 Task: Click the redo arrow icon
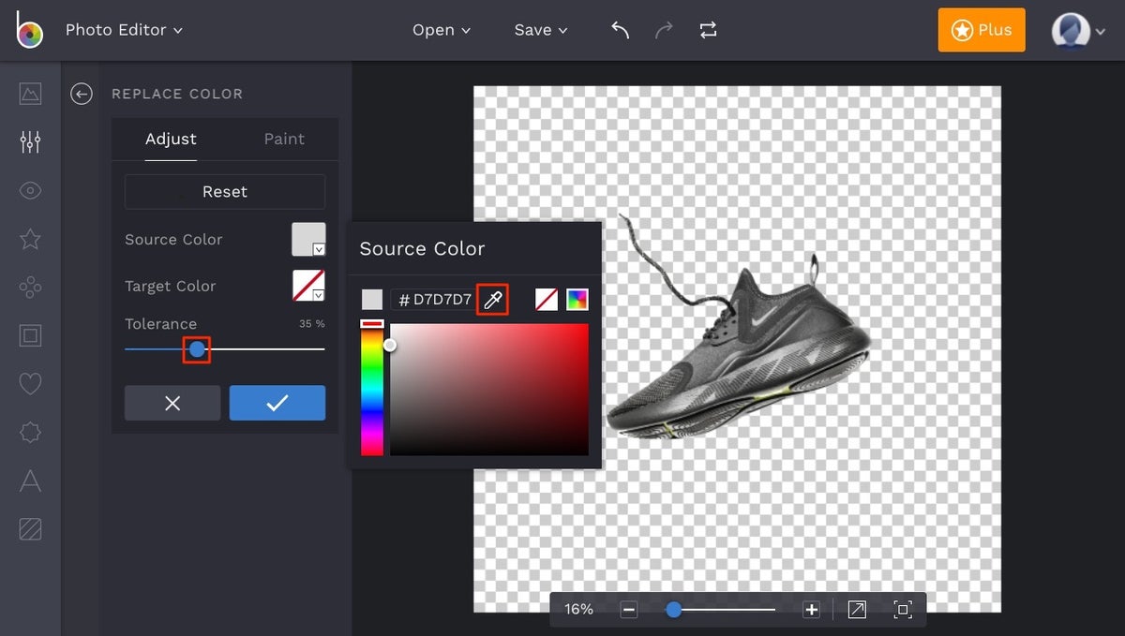tap(664, 30)
